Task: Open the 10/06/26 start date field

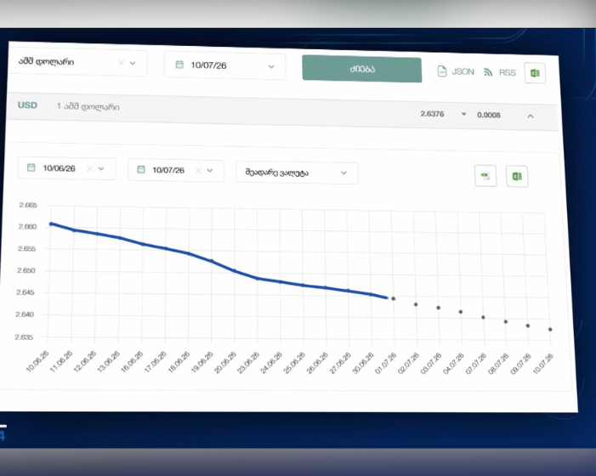Action: 66,168
